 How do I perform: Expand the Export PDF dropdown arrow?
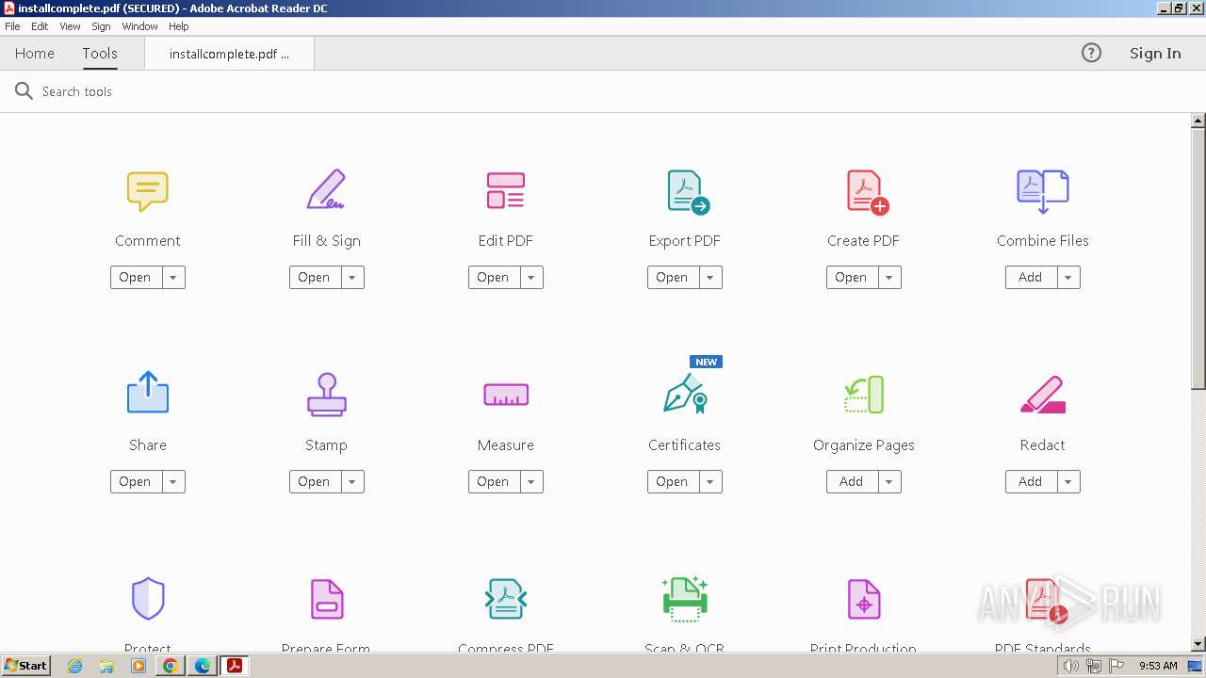[710, 277]
